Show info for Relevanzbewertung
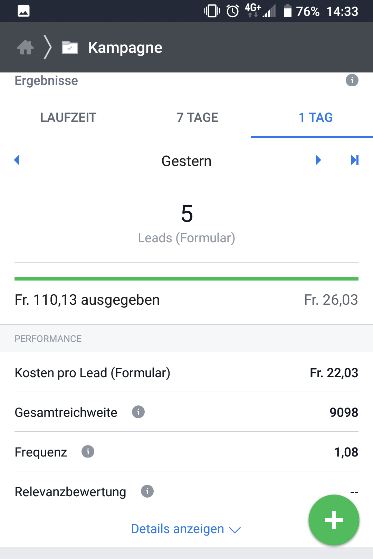The image size is (373, 559). coord(147,491)
